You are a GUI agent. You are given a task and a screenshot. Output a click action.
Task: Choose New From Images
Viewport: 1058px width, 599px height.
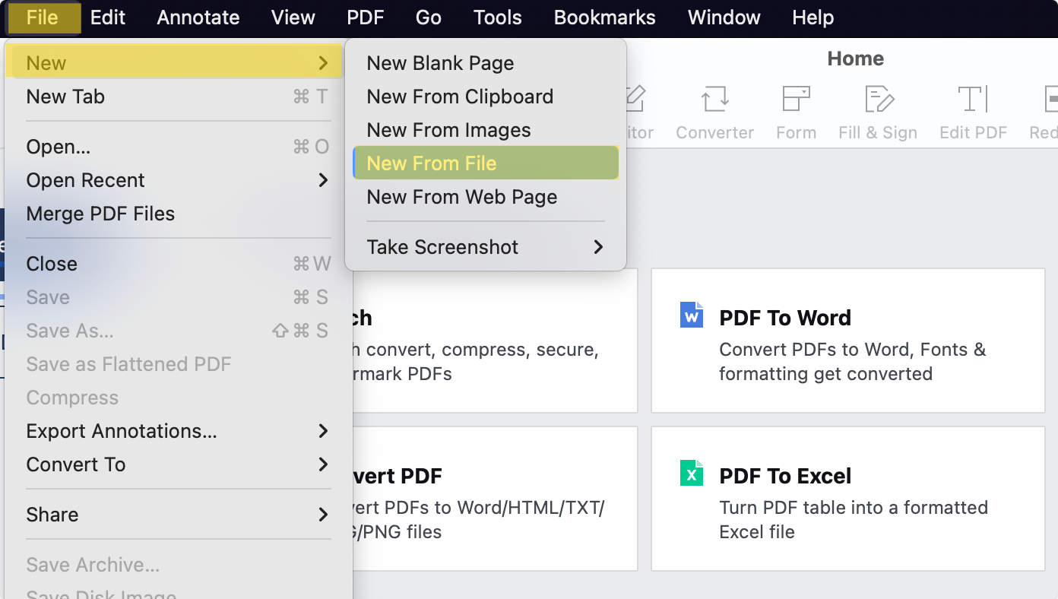pyautogui.click(x=486, y=130)
